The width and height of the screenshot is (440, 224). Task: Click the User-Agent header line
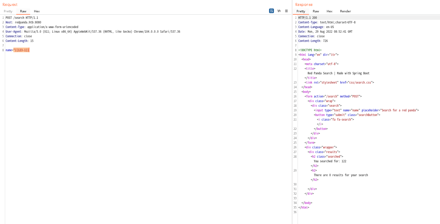[93, 32]
